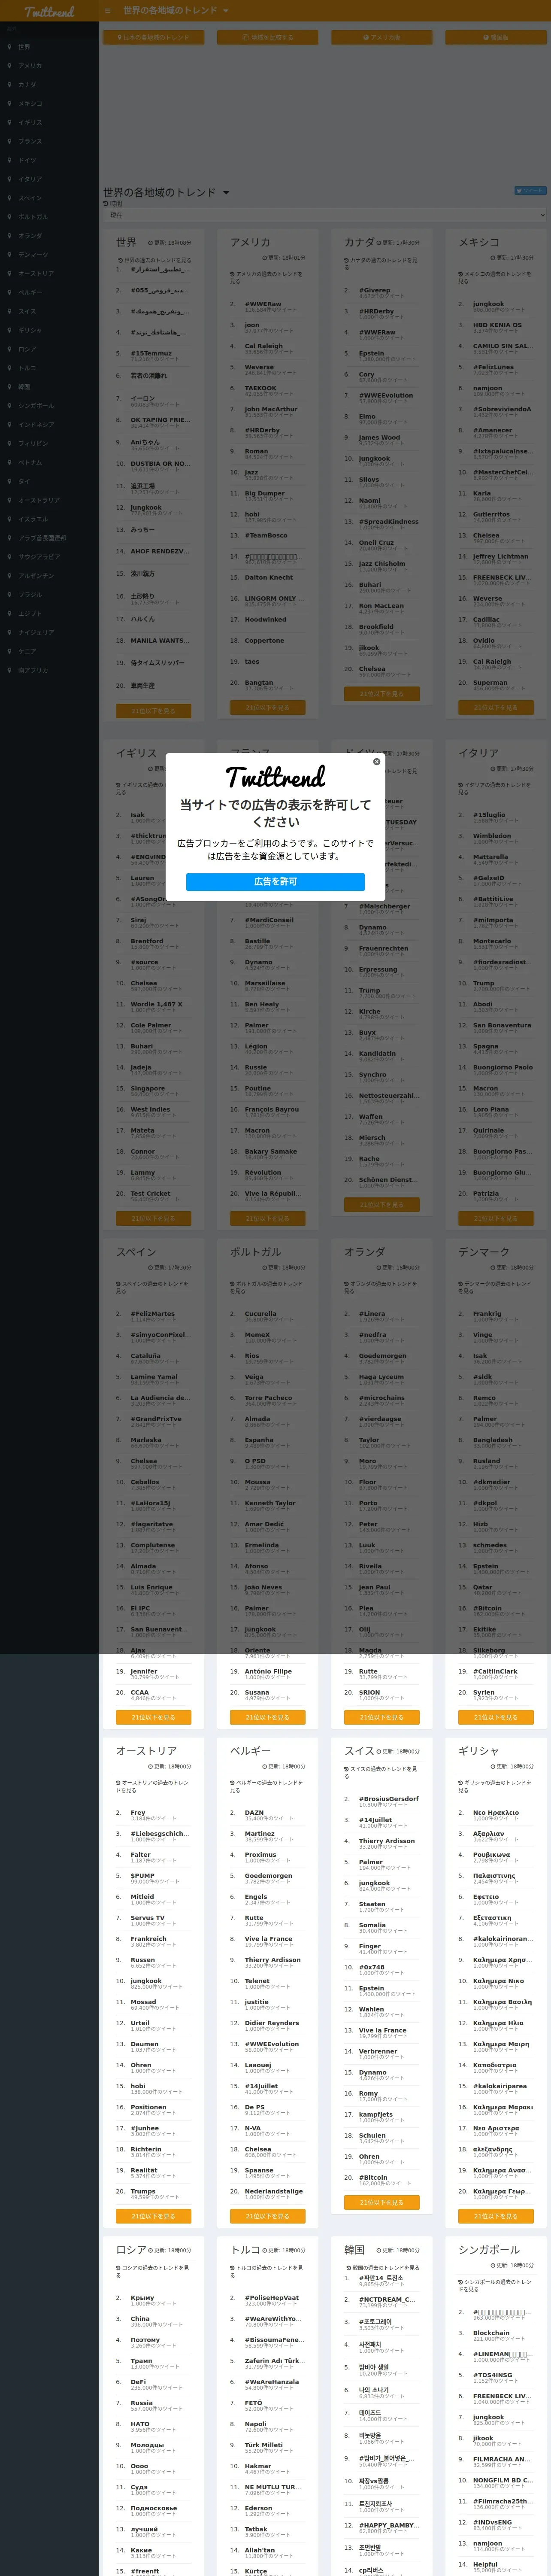Click the blue 広告を許可 button

click(275, 881)
